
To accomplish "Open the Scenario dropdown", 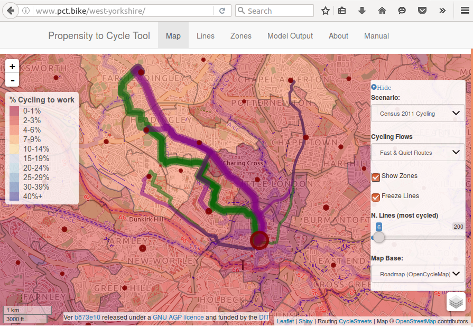I will point(418,114).
